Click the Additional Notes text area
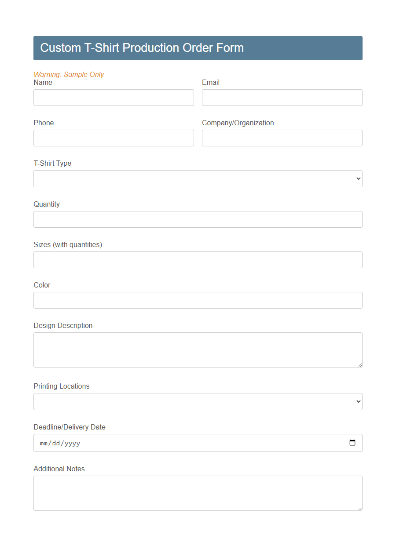Screen dimensions: 396x546 pyautogui.click(x=198, y=492)
